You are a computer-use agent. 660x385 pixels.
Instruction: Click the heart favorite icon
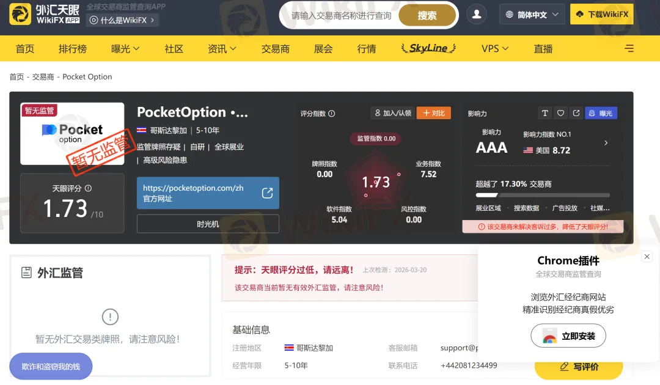point(560,113)
